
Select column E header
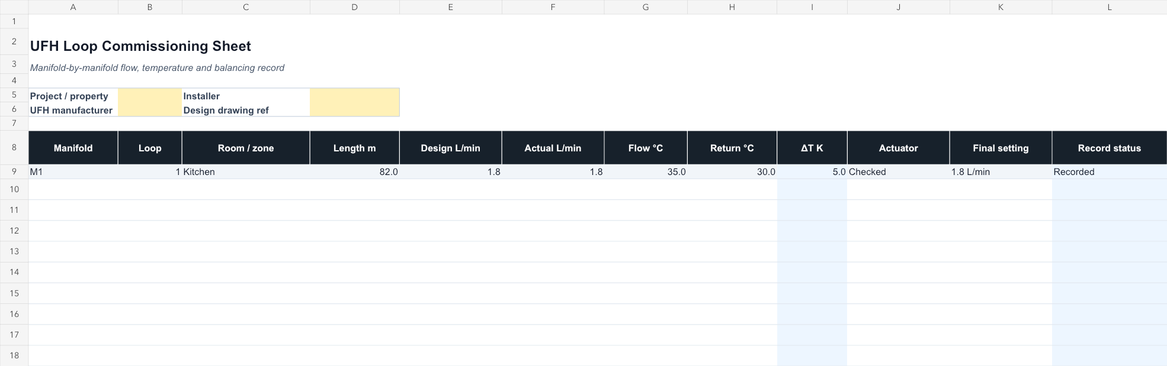point(451,7)
